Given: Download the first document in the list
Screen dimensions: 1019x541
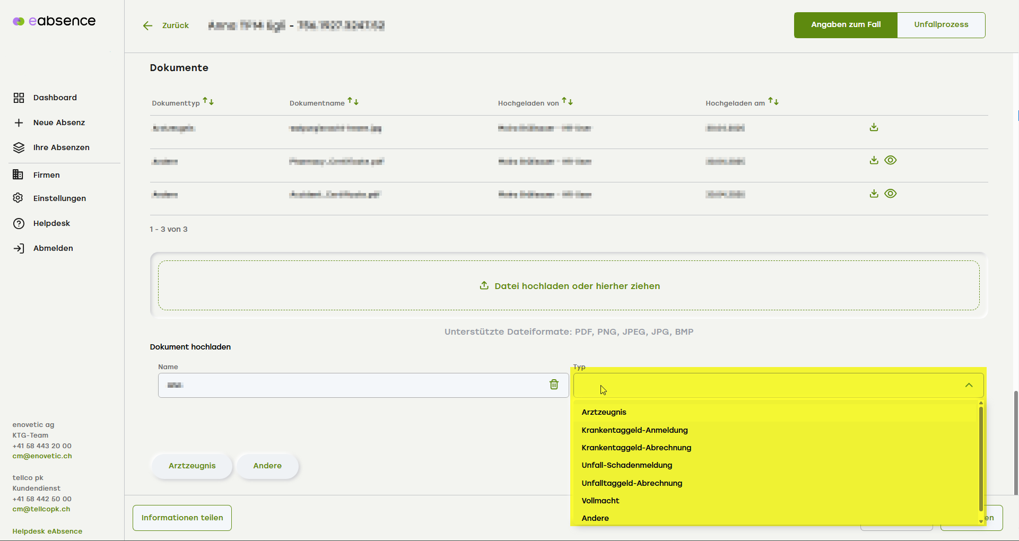Looking at the screenshot, I should tap(874, 127).
